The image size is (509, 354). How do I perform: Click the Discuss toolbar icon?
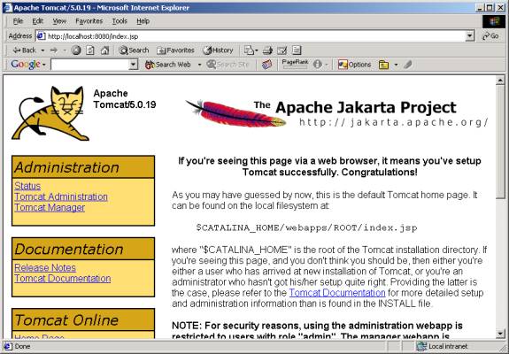click(297, 50)
